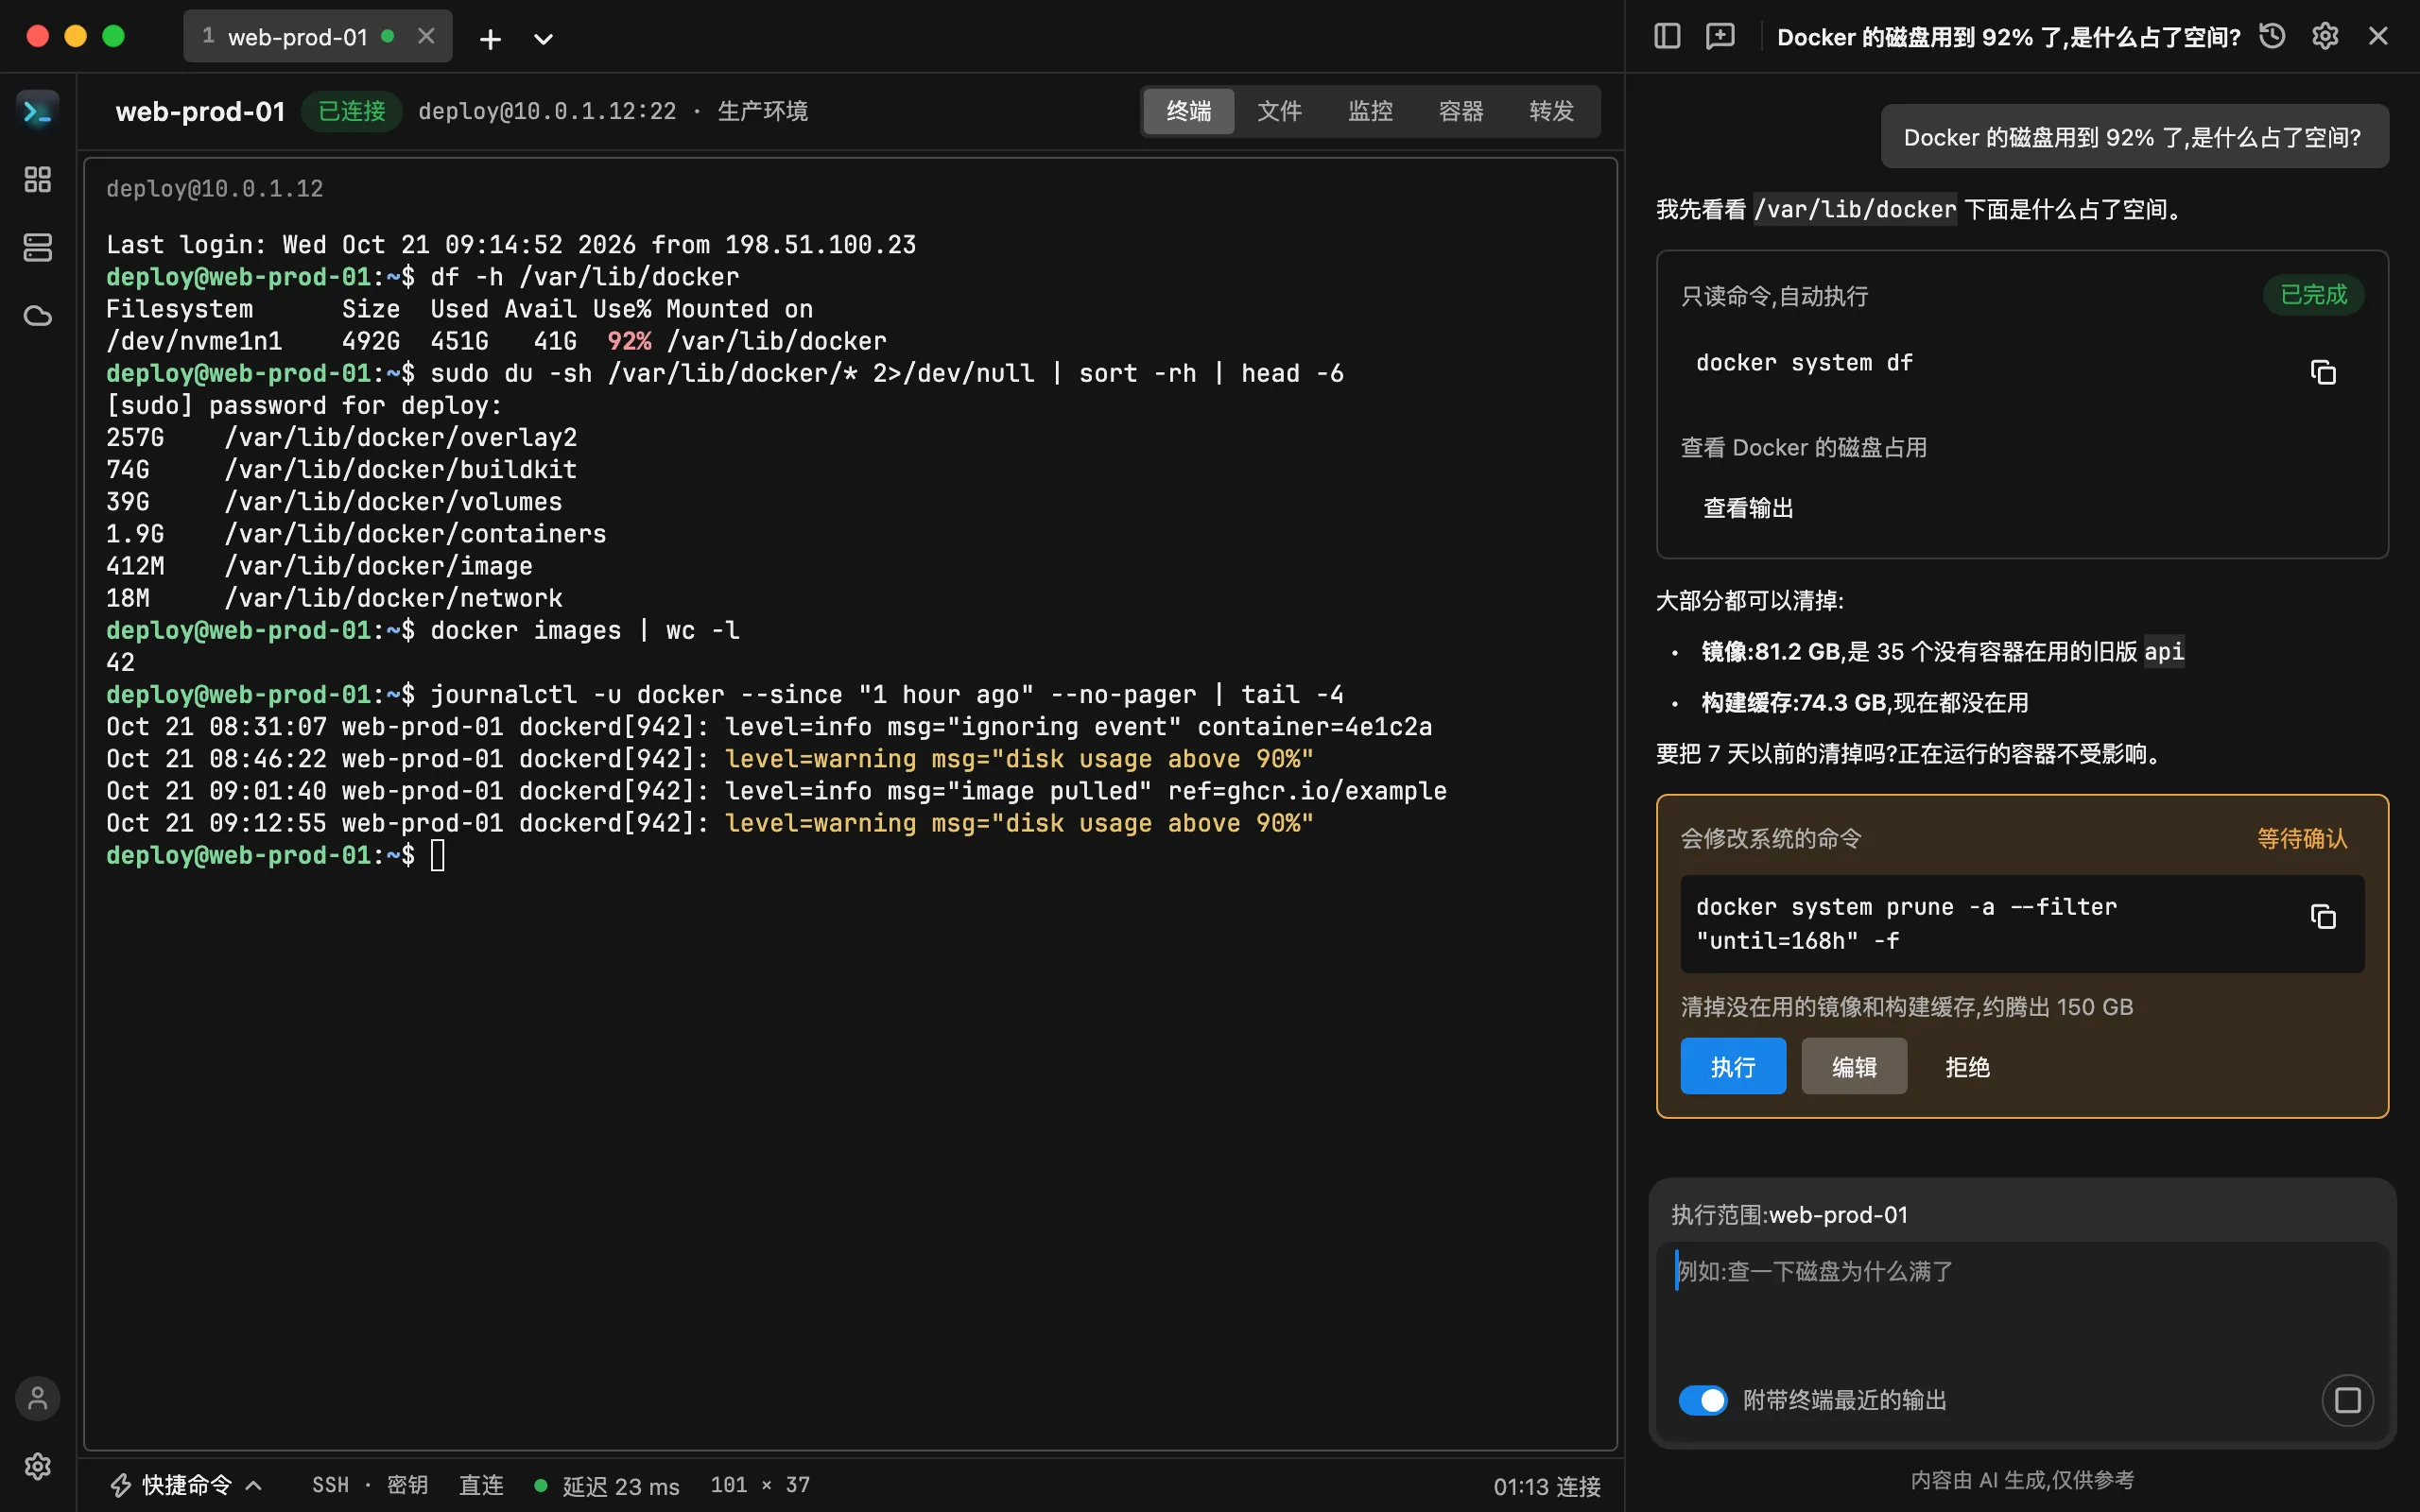
Task: Toggle the AI panel sidebar layout icon
Action: point(1667,36)
